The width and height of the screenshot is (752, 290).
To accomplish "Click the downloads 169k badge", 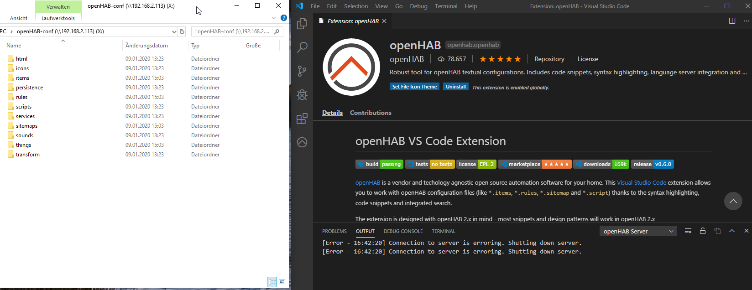I will coord(601,164).
